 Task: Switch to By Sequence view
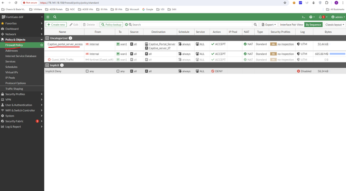(x=313, y=25)
